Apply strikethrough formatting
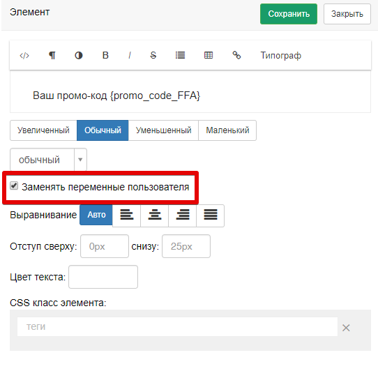The height and width of the screenshot is (371, 378). pos(153,56)
